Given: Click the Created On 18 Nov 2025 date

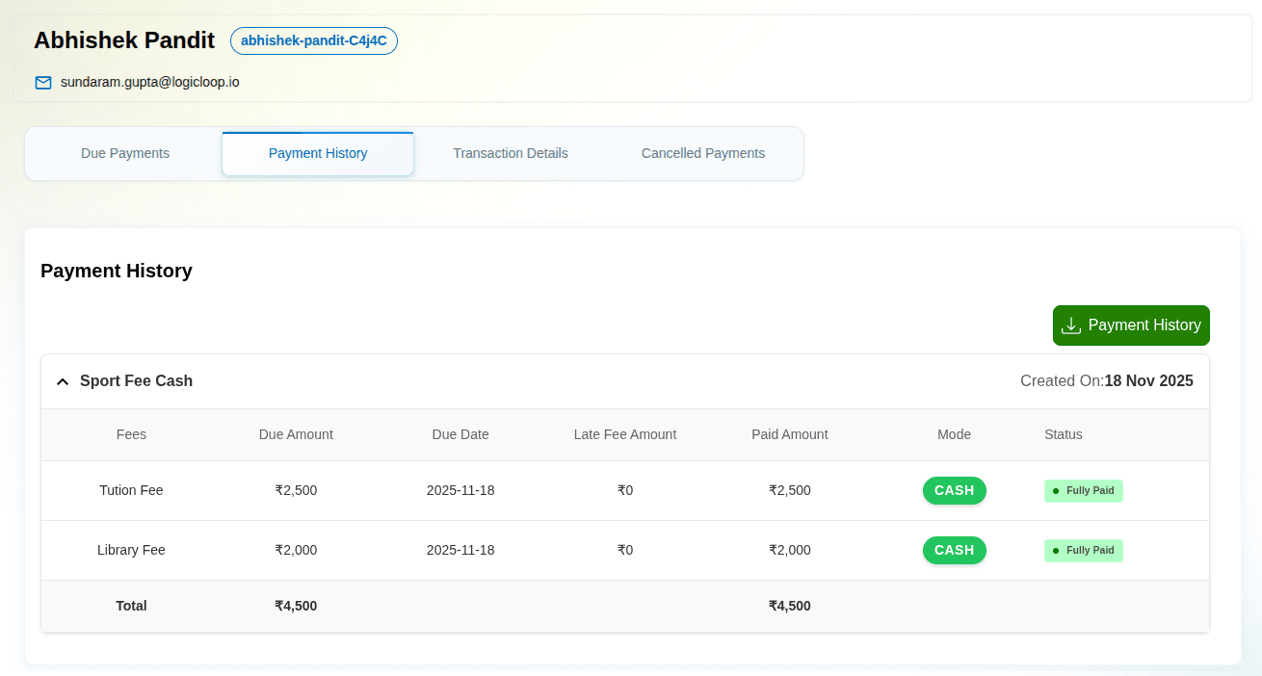Looking at the screenshot, I should 1107,380.
